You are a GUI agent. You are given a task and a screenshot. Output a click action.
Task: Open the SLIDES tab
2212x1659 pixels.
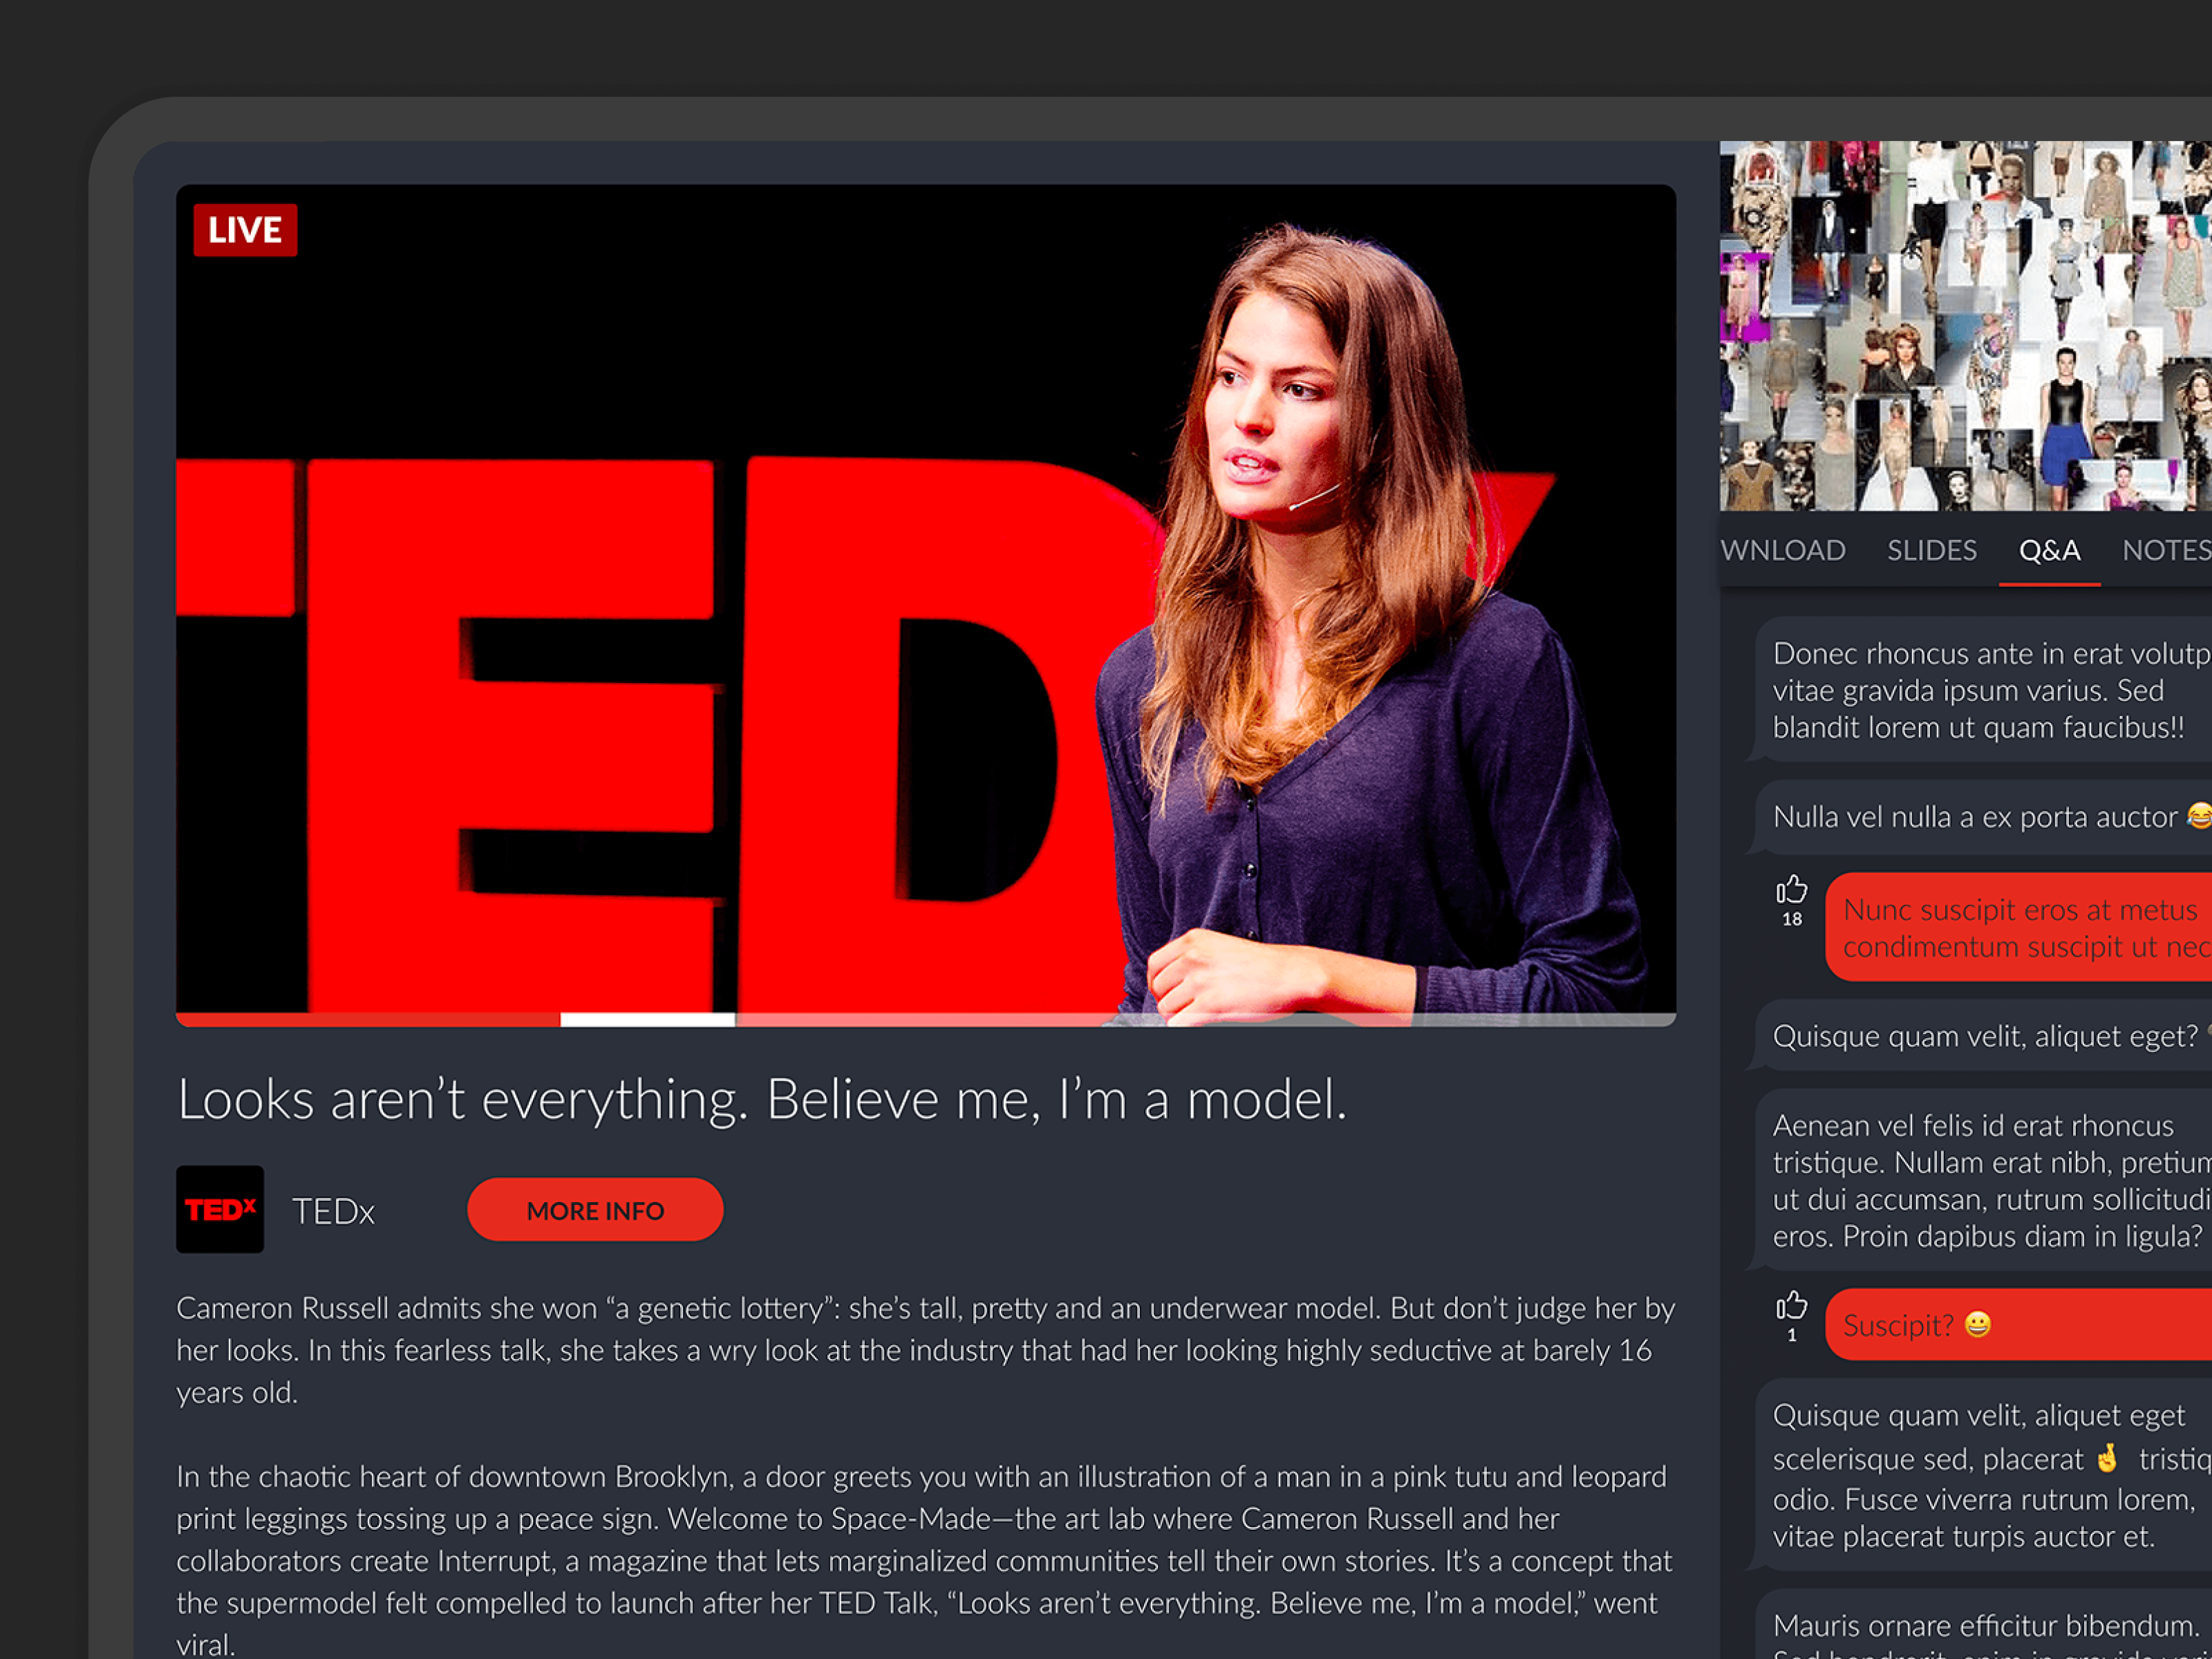pyautogui.click(x=1931, y=550)
